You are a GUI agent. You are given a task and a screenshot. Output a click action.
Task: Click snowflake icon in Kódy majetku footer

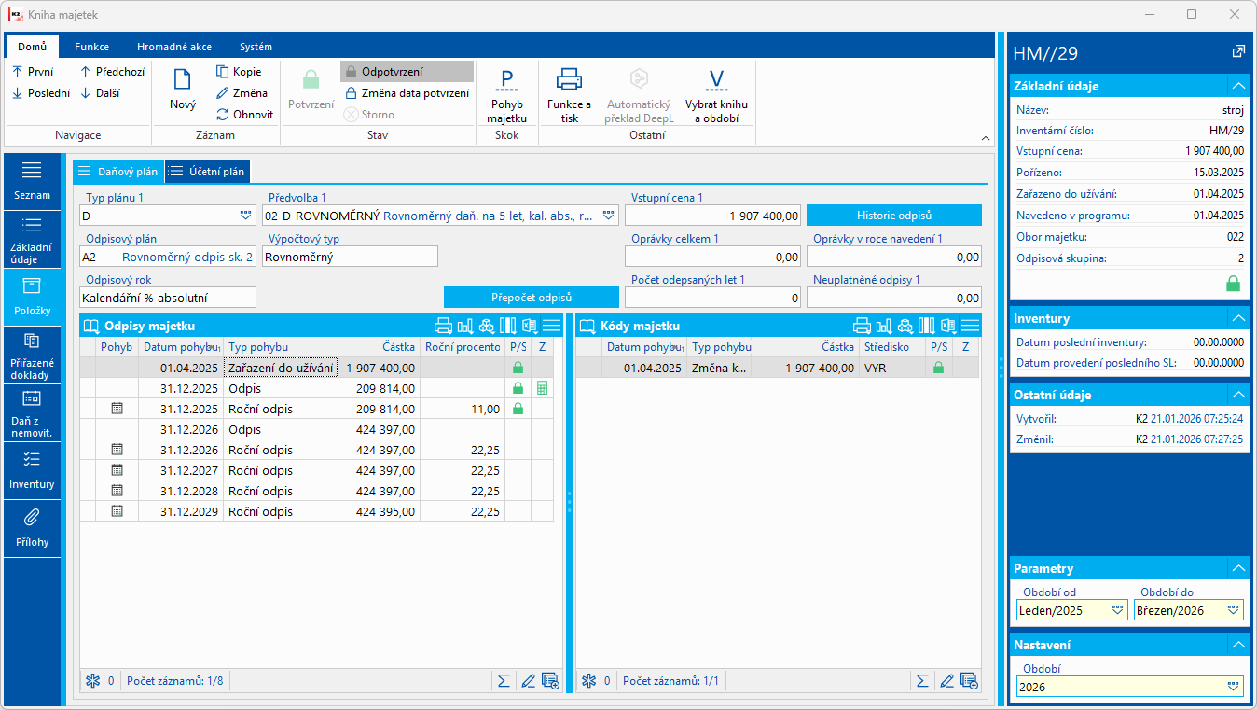point(588,681)
